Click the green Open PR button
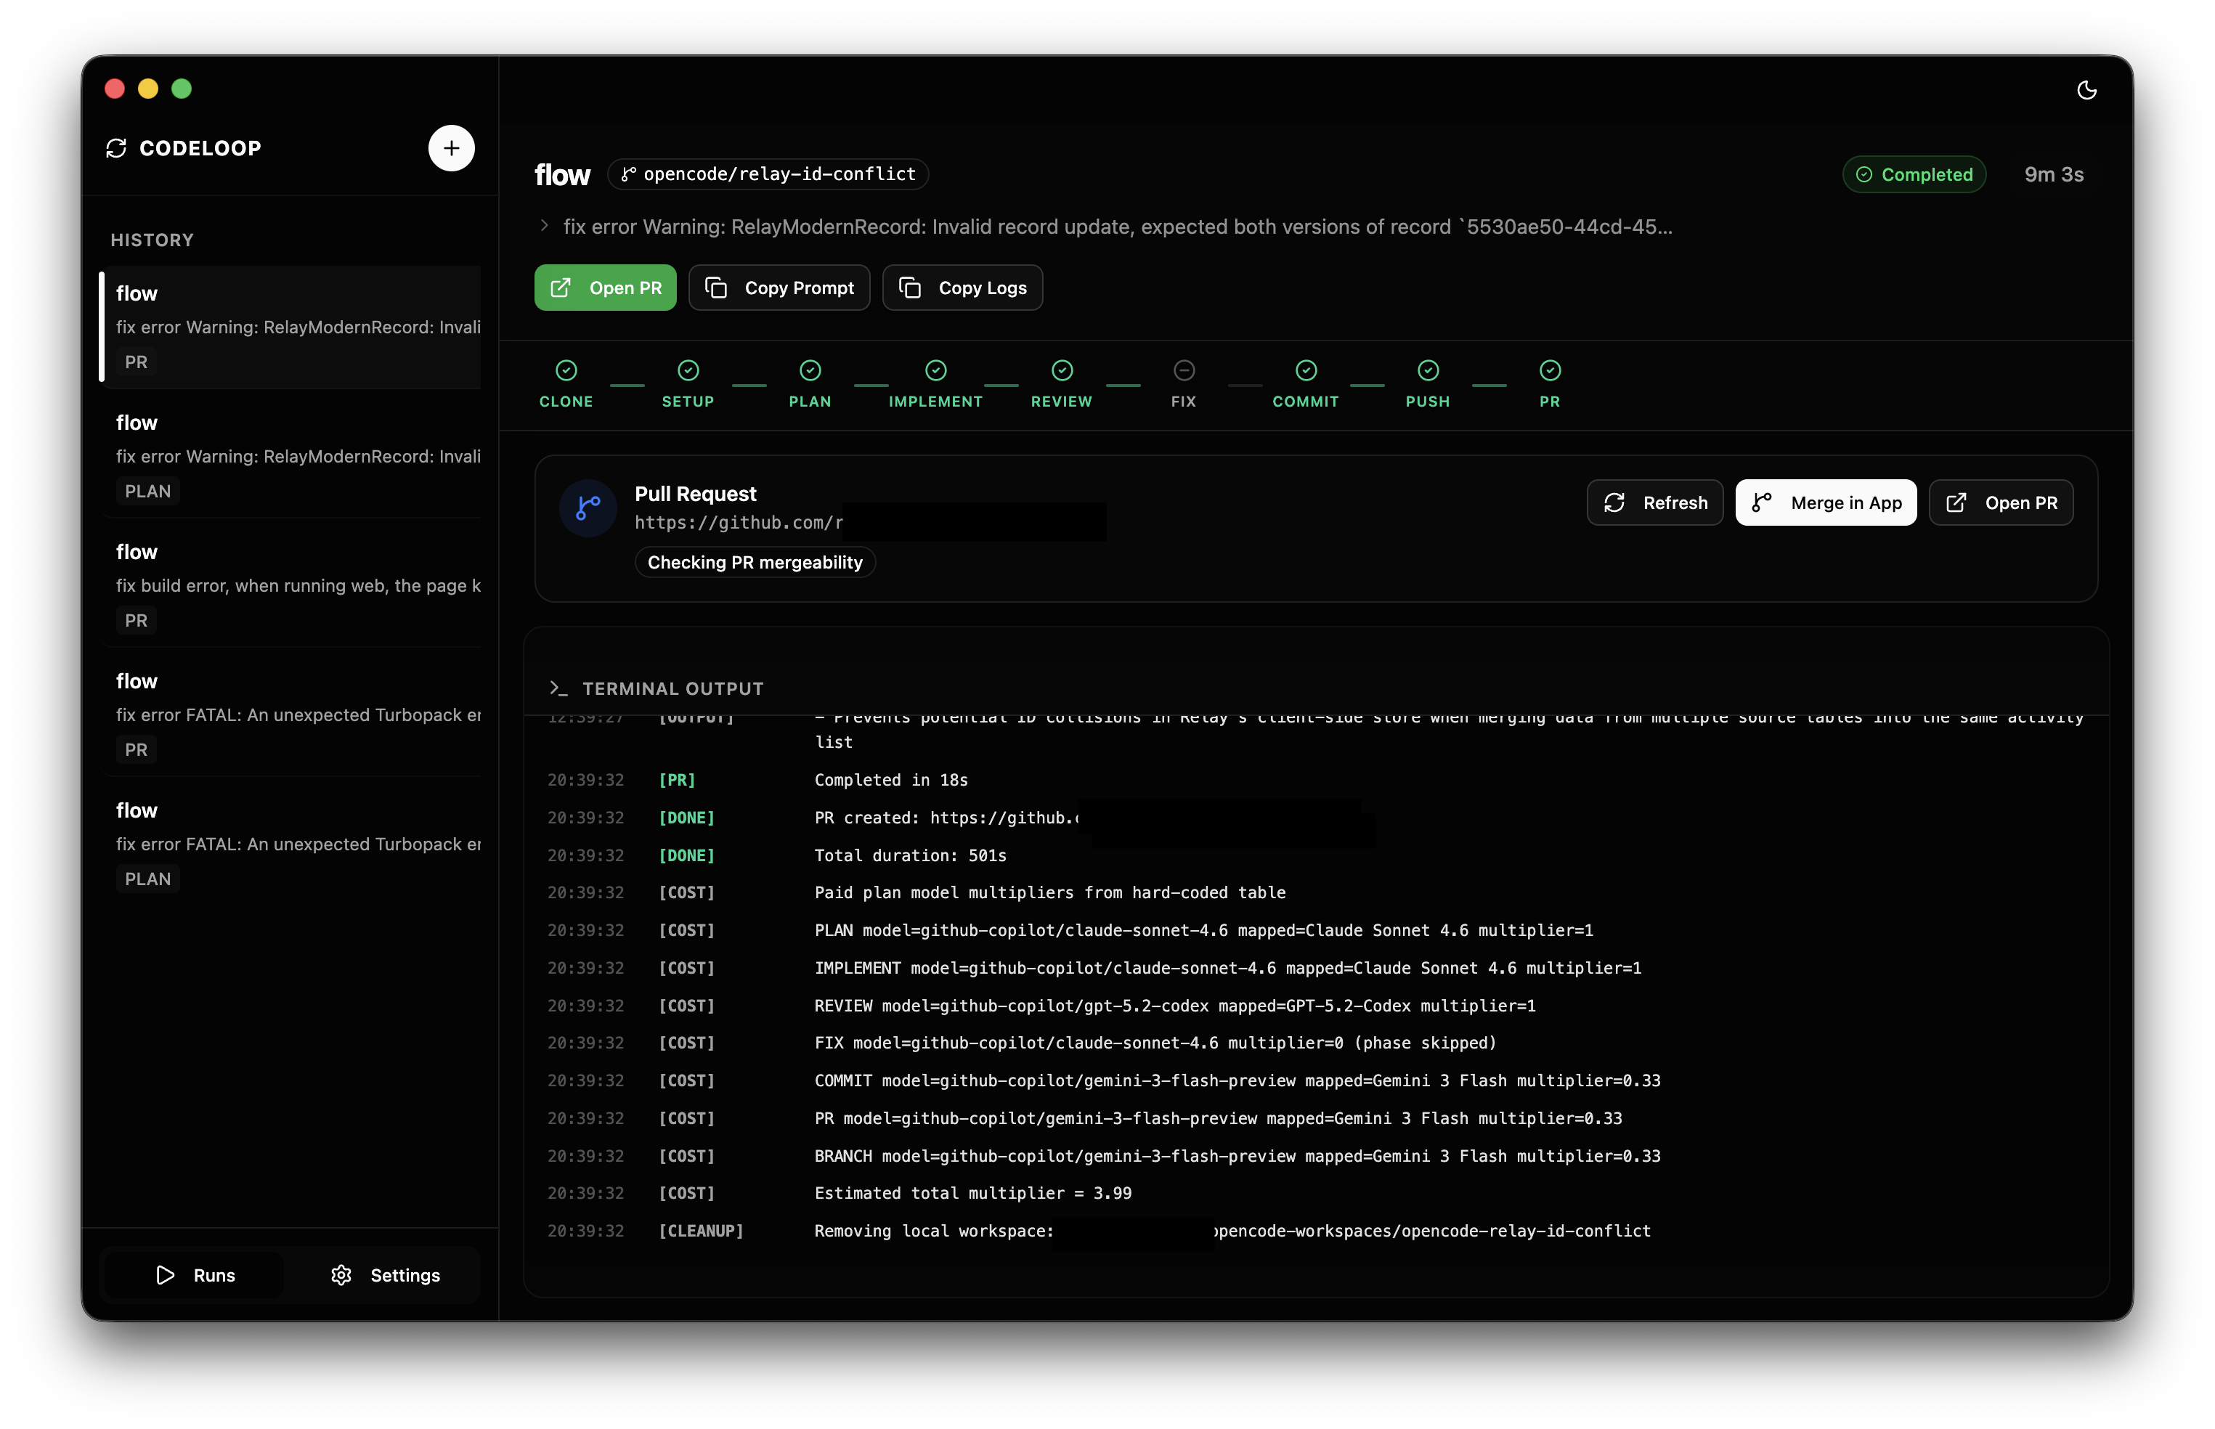Viewport: 2215px width, 1429px height. (x=605, y=288)
